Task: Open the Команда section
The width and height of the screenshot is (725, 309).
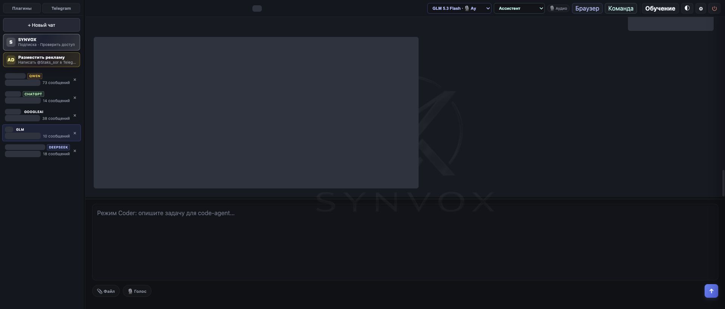Action: click(x=621, y=8)
